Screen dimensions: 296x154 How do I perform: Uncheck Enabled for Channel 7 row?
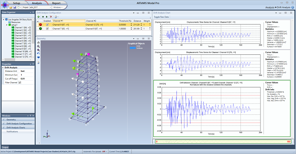tap(47, 29)
